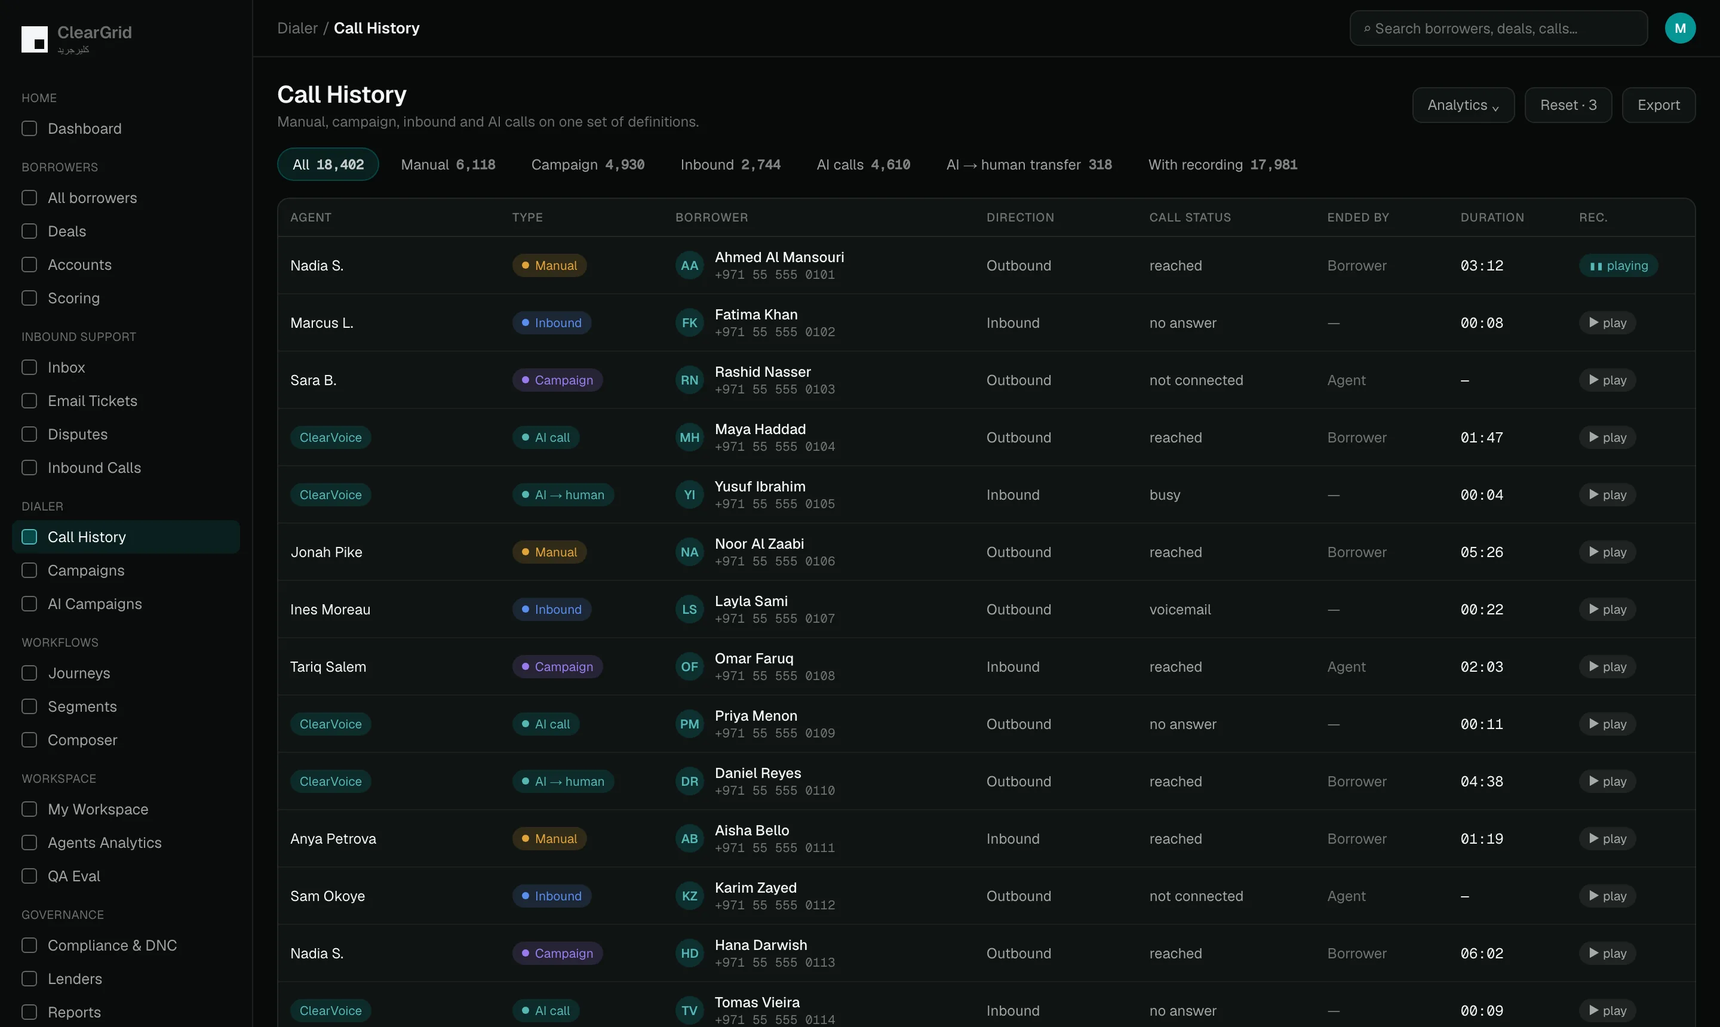Play recording for Omar Faruq's call
This screenshot has height=1027, width=1720.
(x=1607, y=667)
